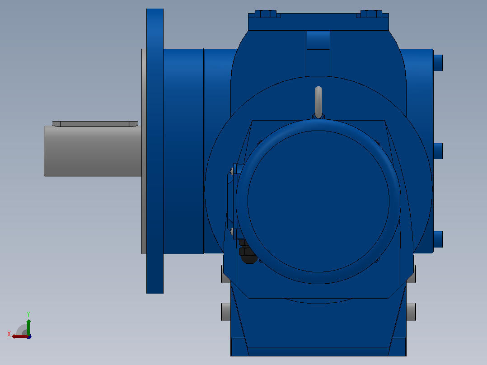Viewport: 487px width, 365px height.
Task: Select the middle blue bolt head on right cover
Action: (x=438, y=151)
